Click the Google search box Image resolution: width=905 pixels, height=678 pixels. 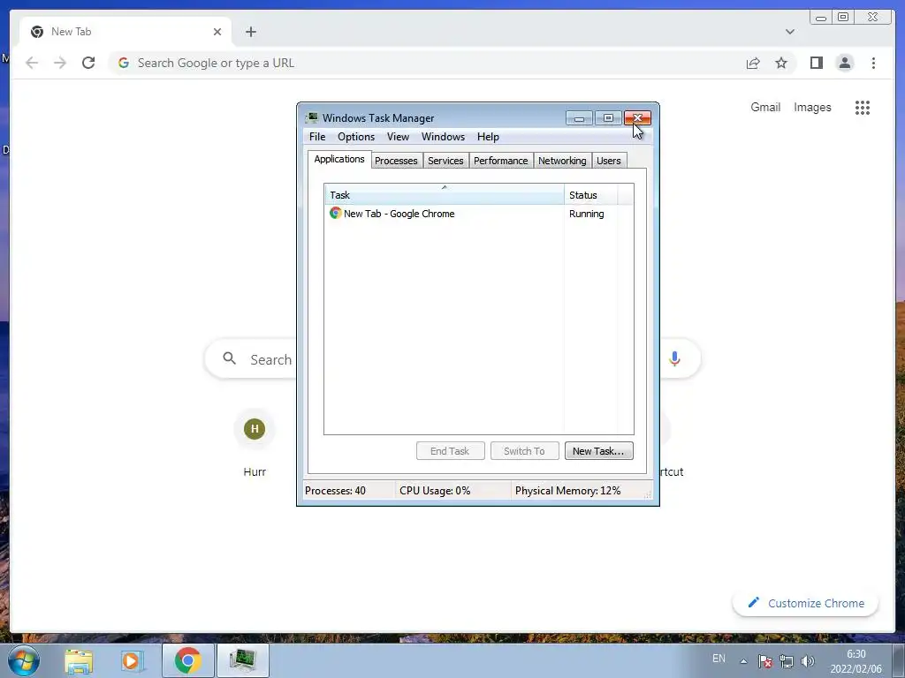[x=452, y=358]
